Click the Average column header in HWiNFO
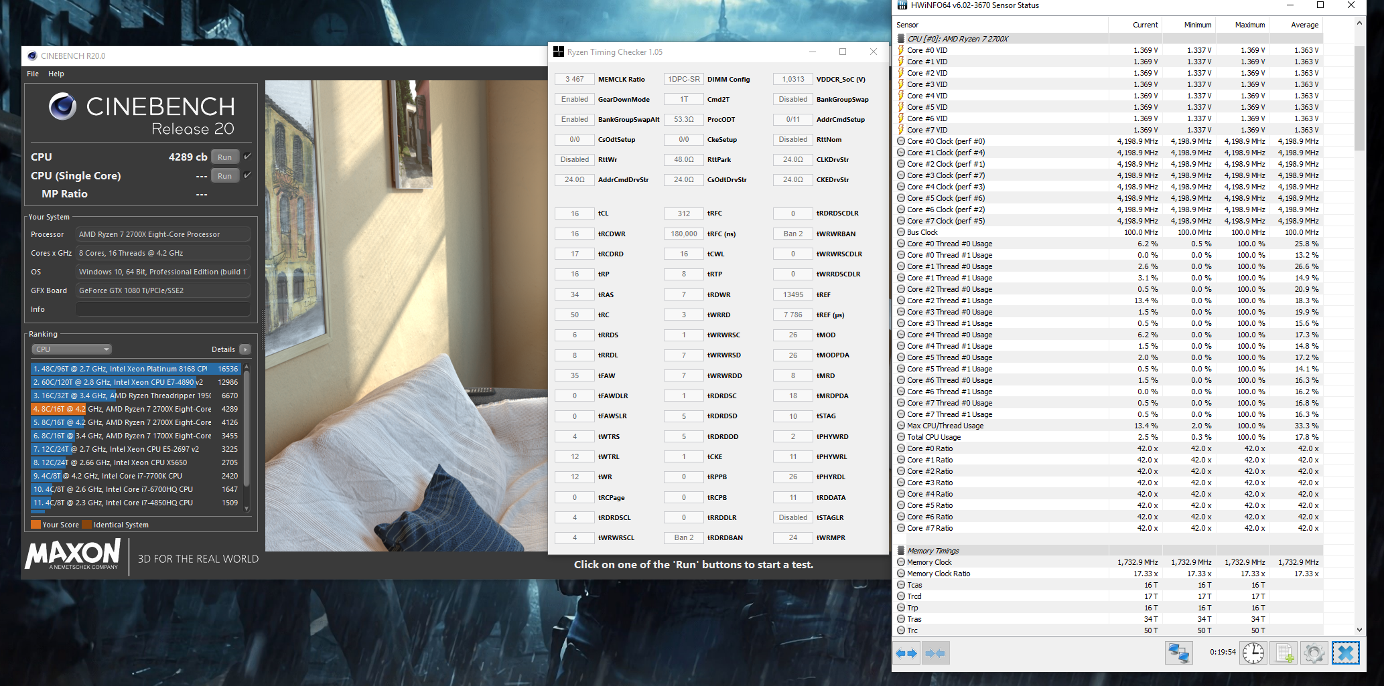The width and height of the screenshot is (1384, 686). pyautogui.click(x=1296, y=25)
